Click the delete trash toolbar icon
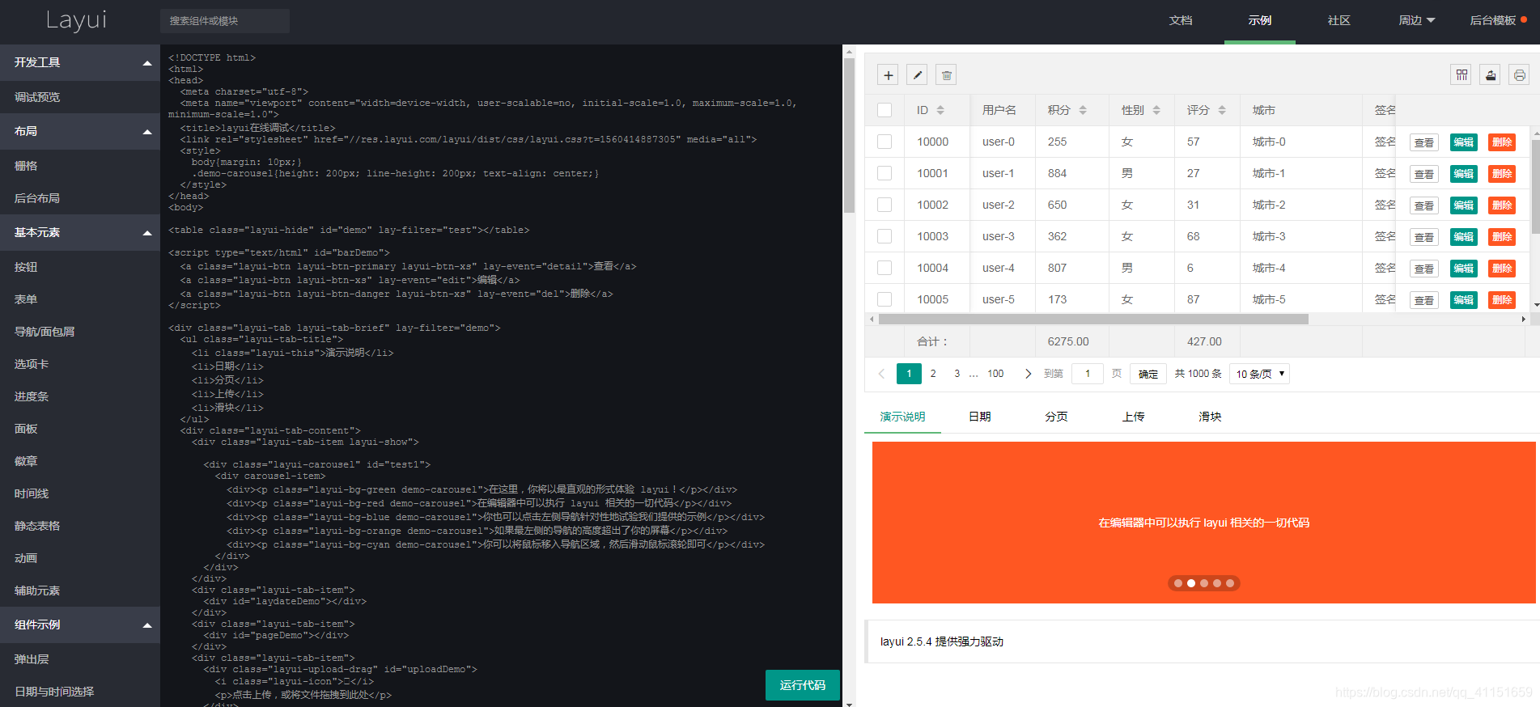Viewport: 1540px width, 707px height. tap(946, 75)
